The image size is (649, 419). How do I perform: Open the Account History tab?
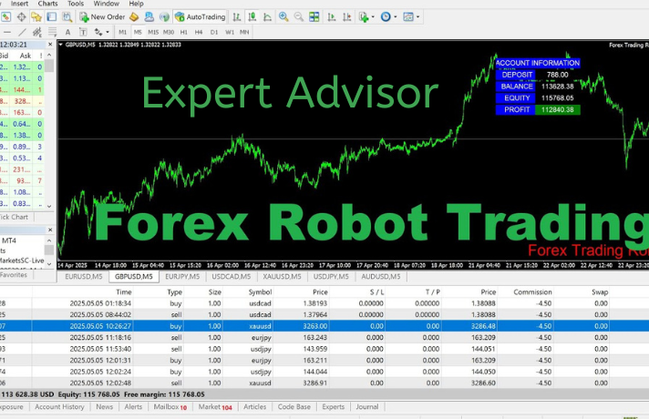coord(59,407)
